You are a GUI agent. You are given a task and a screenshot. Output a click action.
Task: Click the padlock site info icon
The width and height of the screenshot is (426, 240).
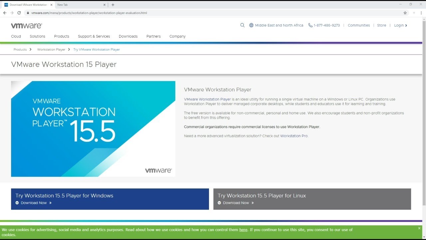click(28, 13)
